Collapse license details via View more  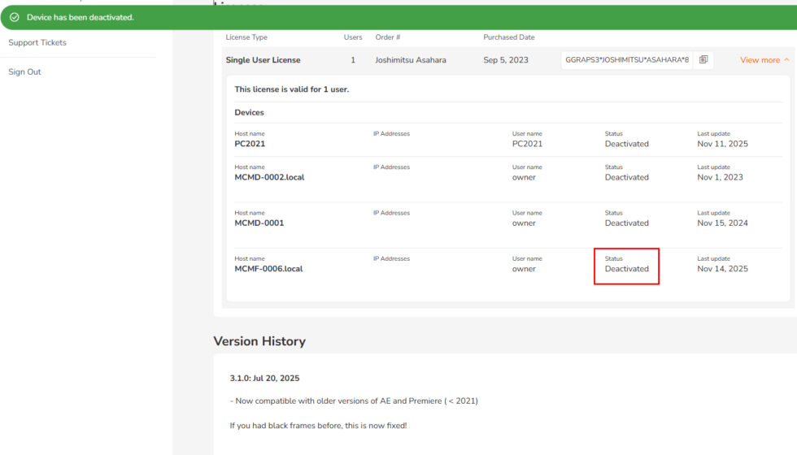point(760,60)
